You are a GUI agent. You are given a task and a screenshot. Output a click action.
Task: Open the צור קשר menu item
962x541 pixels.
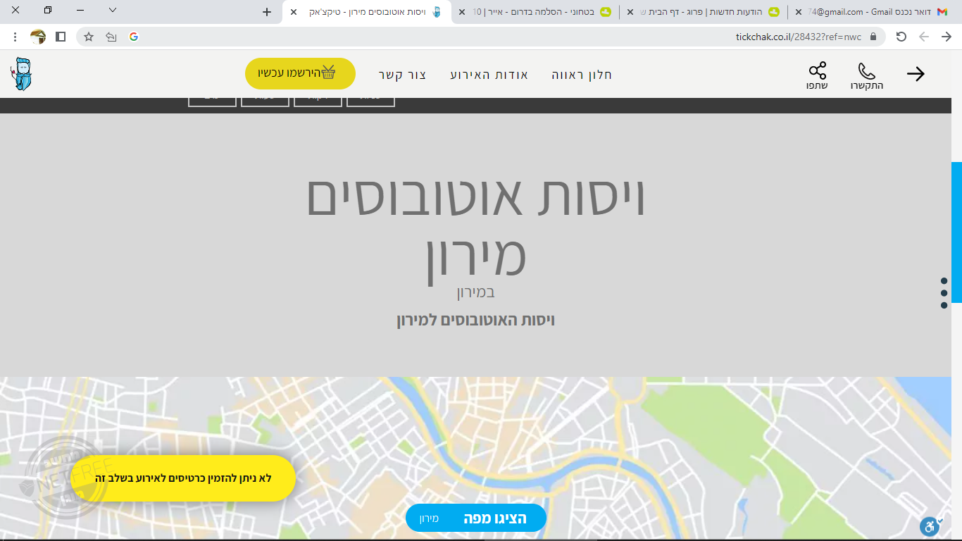pos(402,75)
